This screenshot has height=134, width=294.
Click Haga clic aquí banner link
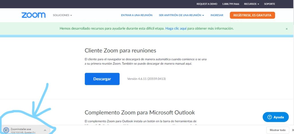[x=176, y=28]
